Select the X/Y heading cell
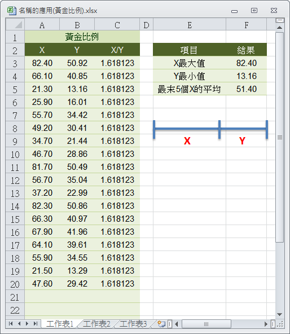Image resolution: width=290 pixels, height=334 pixels. tap(117, 50)
